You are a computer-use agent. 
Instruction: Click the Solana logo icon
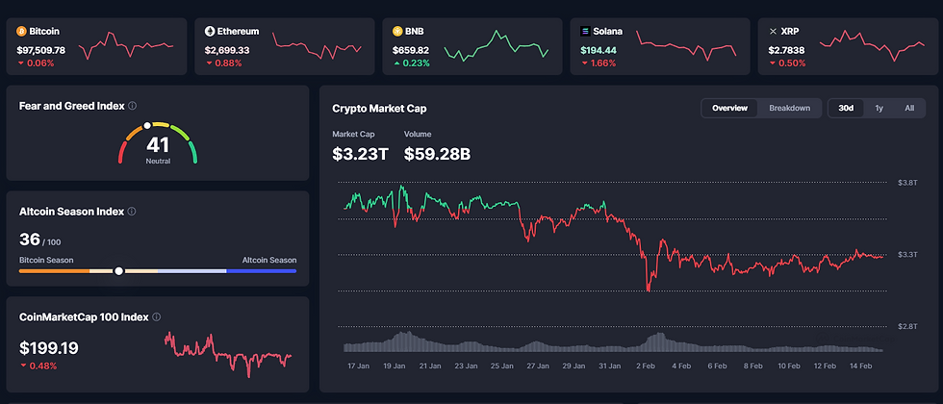[585, 31]
